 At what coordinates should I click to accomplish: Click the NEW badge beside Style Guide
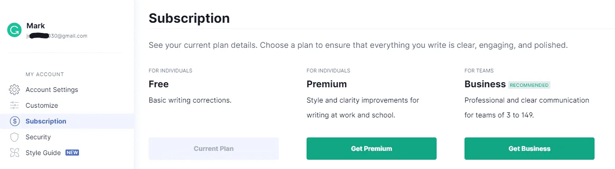pos(72,152)
